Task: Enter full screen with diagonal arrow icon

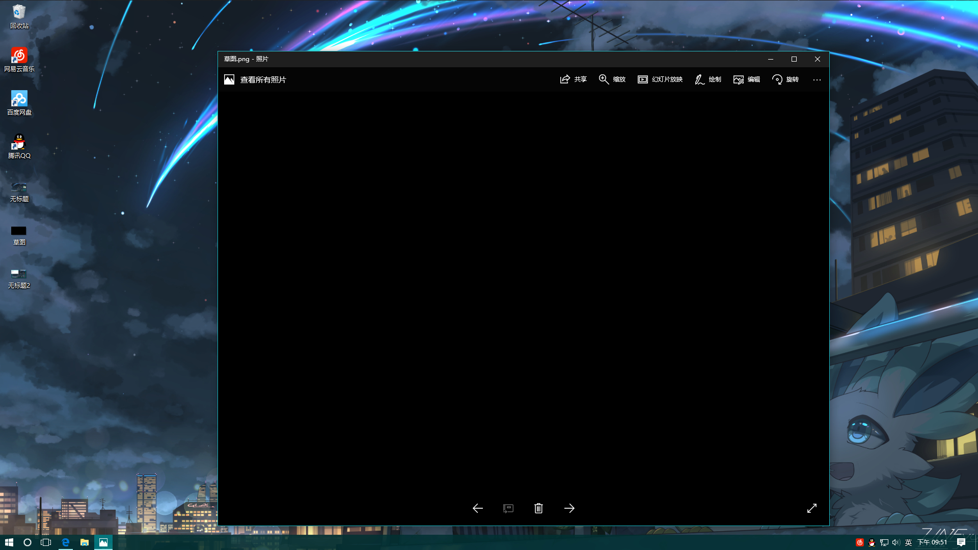Action: (812, 508)
